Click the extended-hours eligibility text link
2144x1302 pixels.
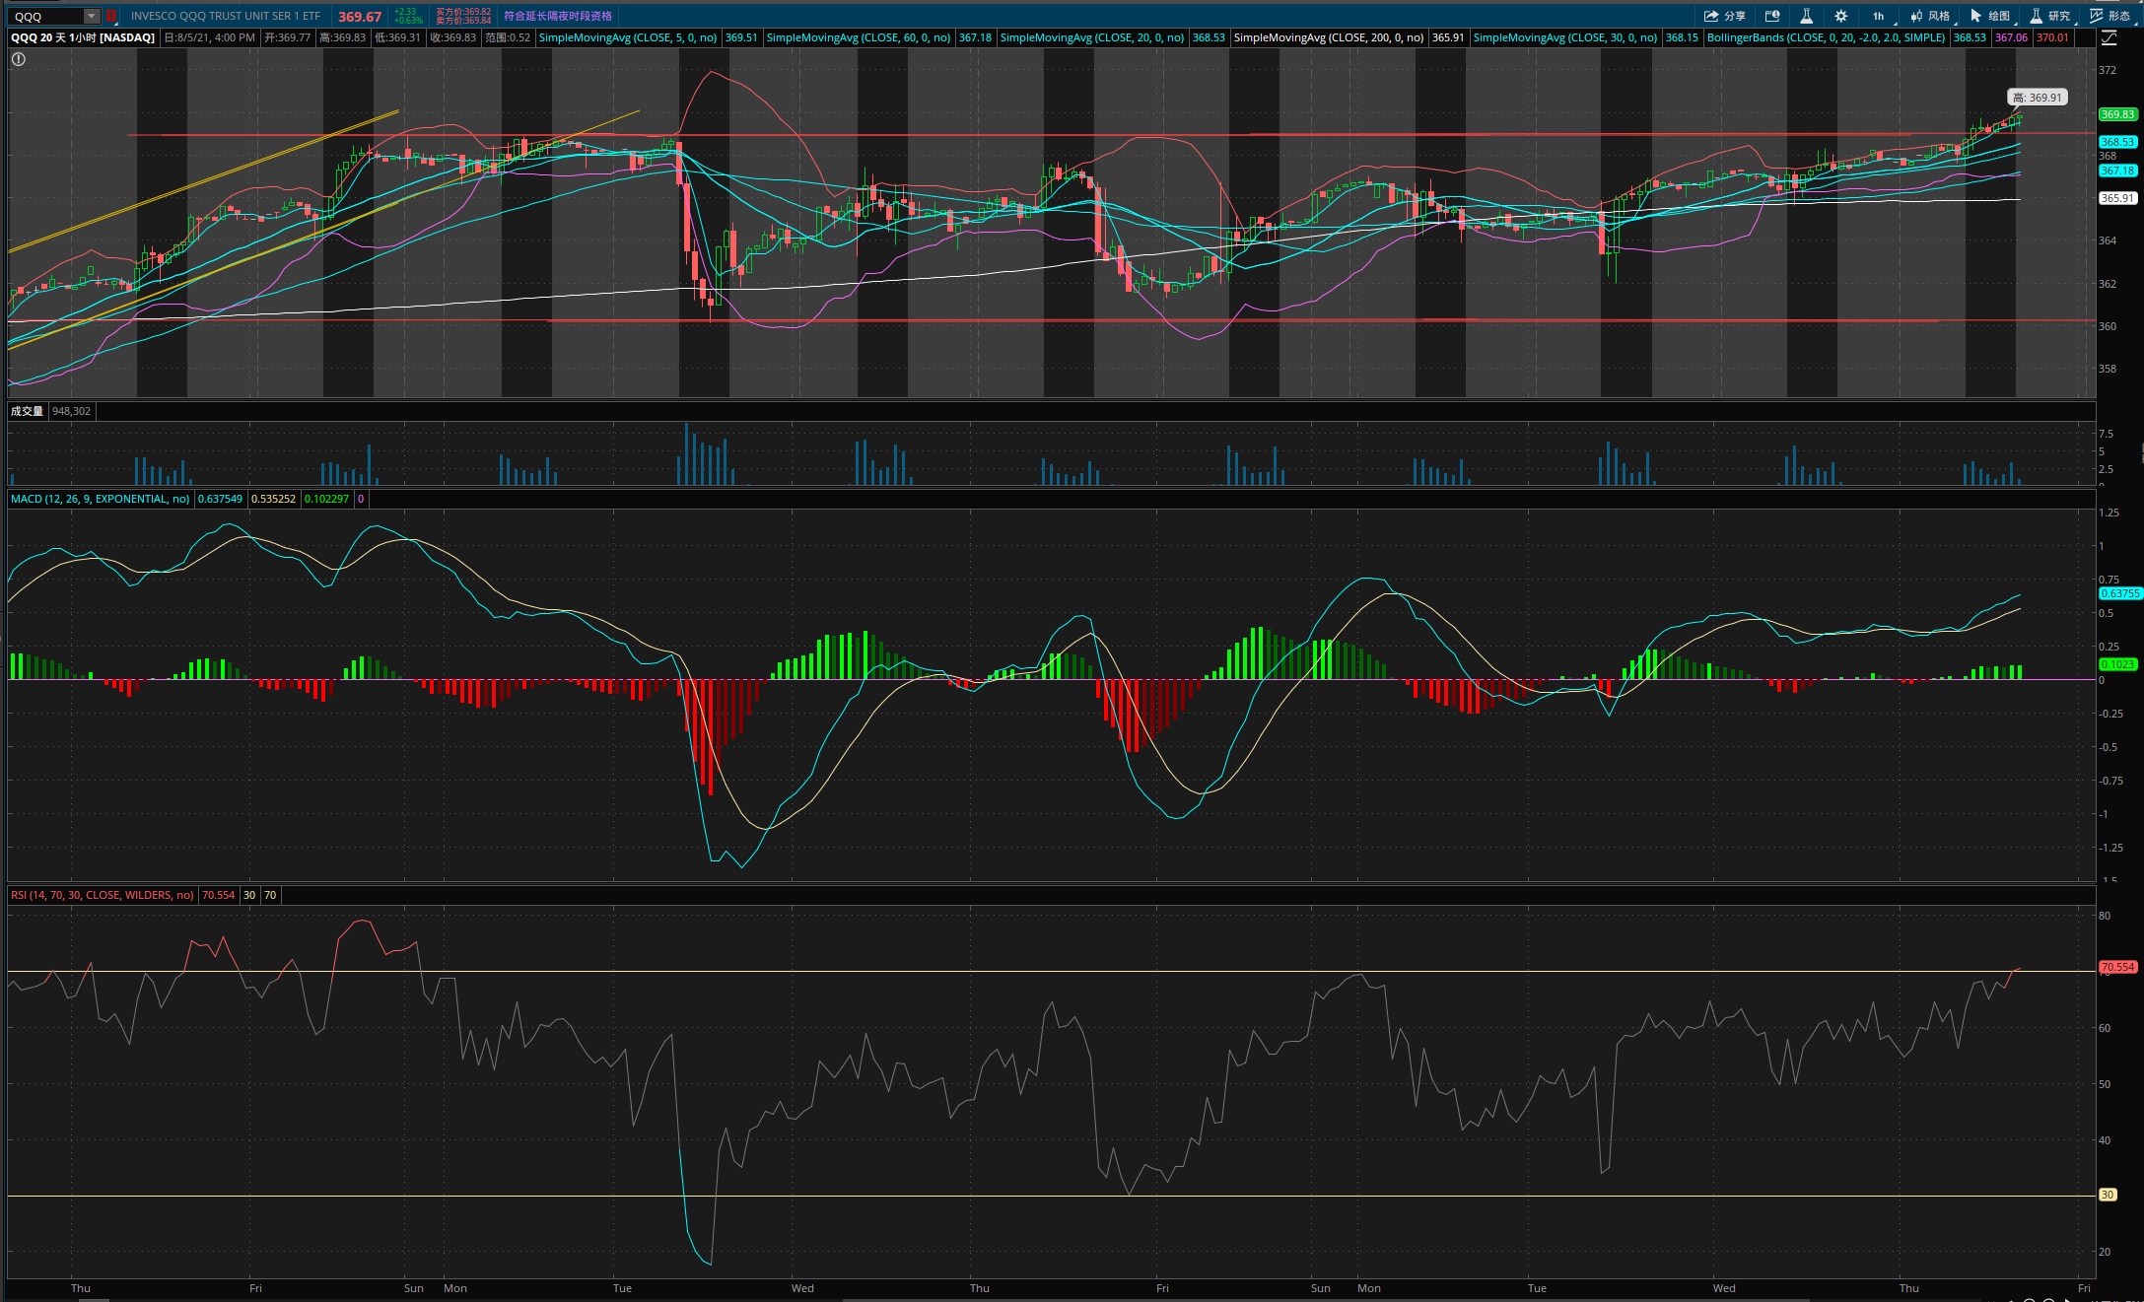[x=557, y=16]
